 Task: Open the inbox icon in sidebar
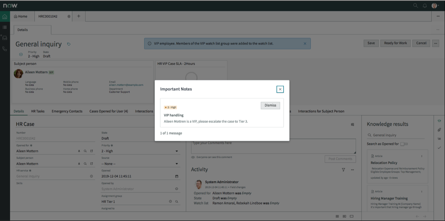coord(5,38)
